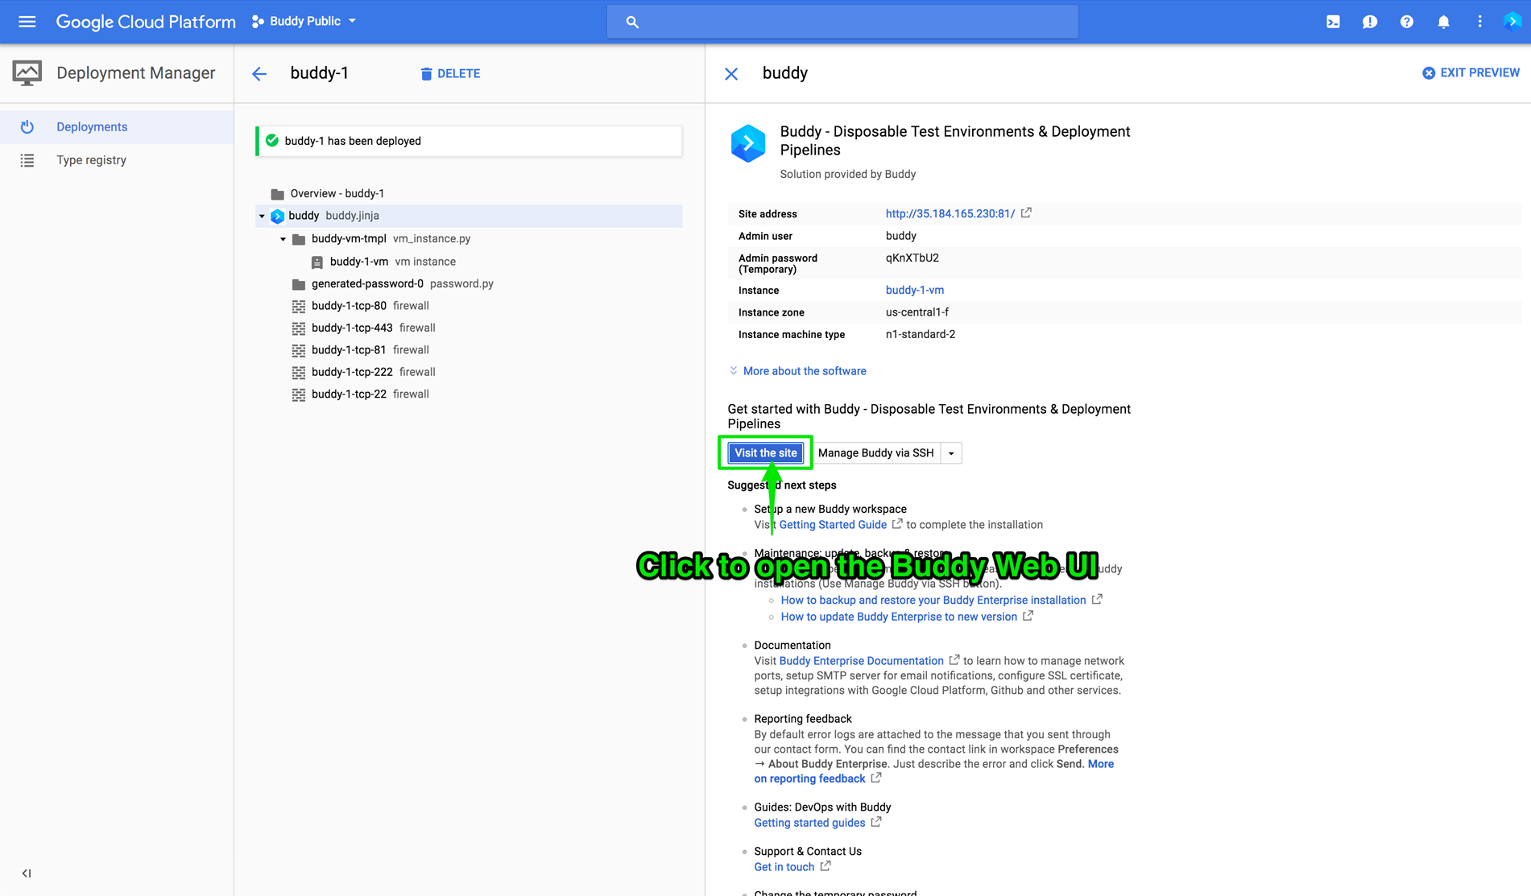Activate Cloud Shell icon
This screenshot has height=896, width=1531.
click(x=1333, y=22)
